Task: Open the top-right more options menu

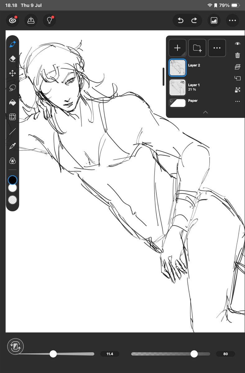Action: click(232, 21)
